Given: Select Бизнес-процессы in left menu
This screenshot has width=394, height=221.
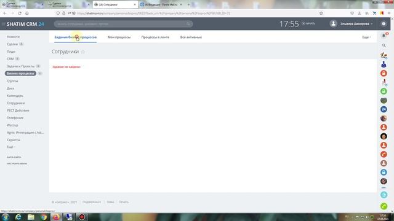Looking at the screenshot, I should click(20, 74).
